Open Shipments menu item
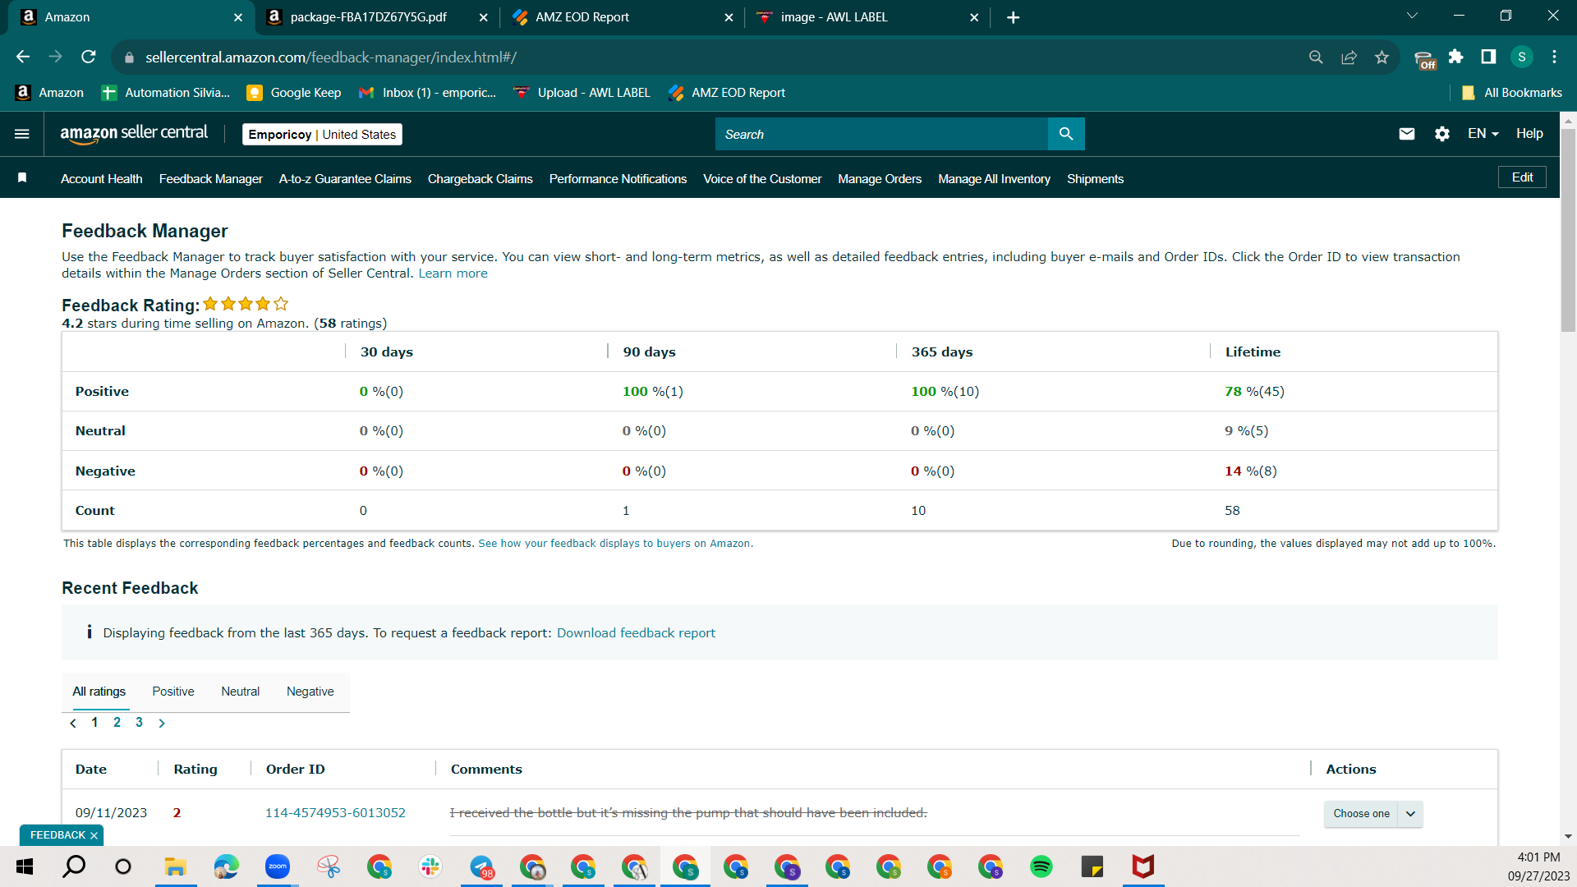Image resolution: width=1577 pixels, height=887 pixels. [x=1095, y=179]
